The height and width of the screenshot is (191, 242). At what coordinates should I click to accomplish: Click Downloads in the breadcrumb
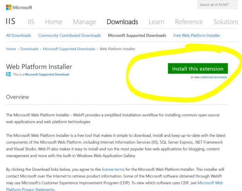point(29,49)
